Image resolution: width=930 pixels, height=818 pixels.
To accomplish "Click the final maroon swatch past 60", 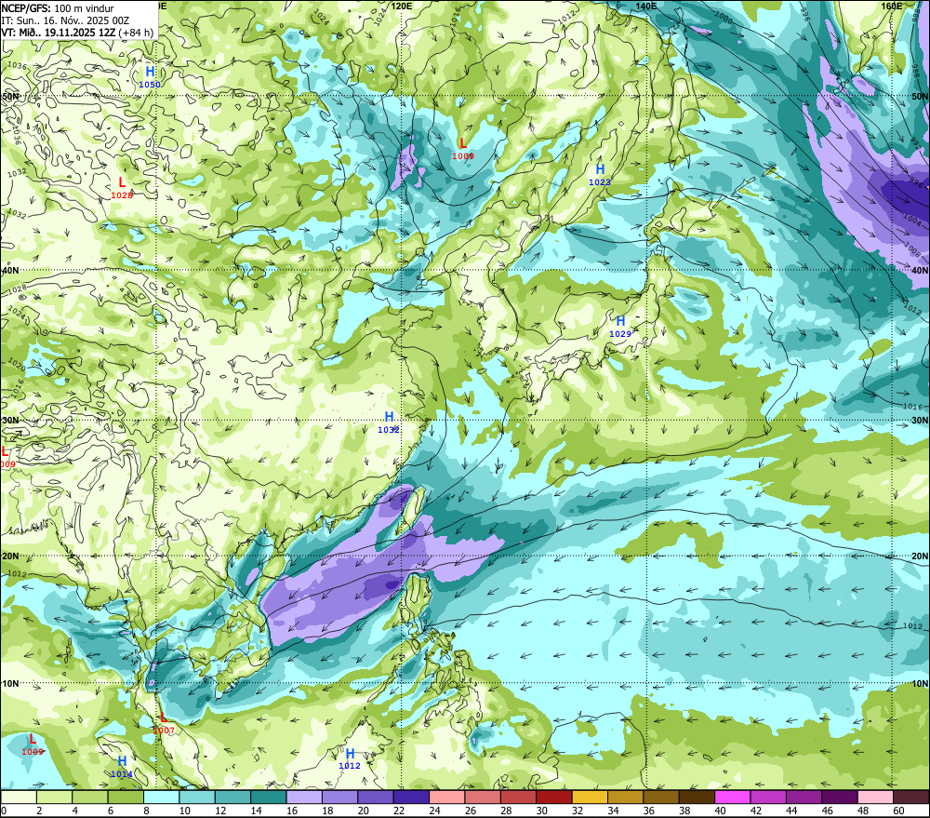I will [x=911, y=797].
